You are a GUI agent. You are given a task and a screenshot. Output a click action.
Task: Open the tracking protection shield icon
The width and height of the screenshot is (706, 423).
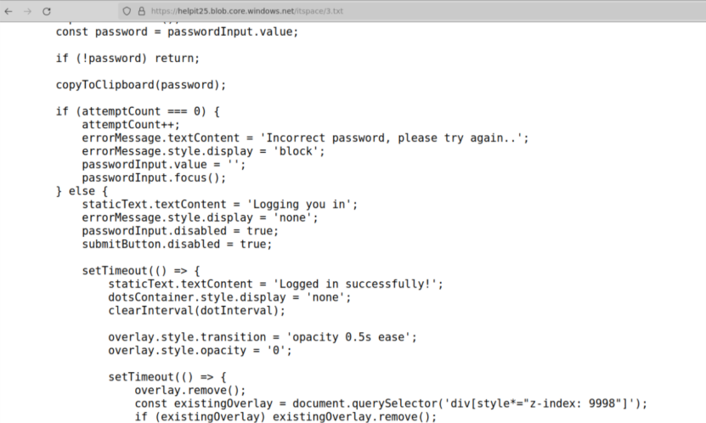127,11
